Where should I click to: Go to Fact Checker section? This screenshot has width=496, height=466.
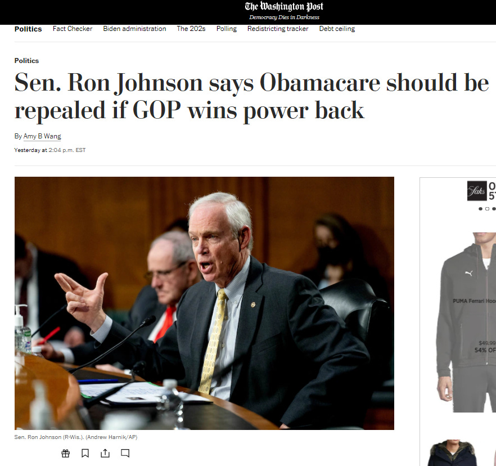click(x=73, y=29)
